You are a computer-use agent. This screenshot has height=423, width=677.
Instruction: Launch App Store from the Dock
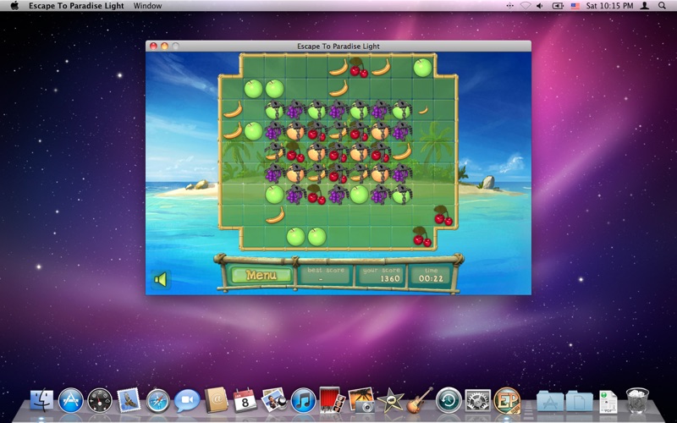(x=71, y=400)
